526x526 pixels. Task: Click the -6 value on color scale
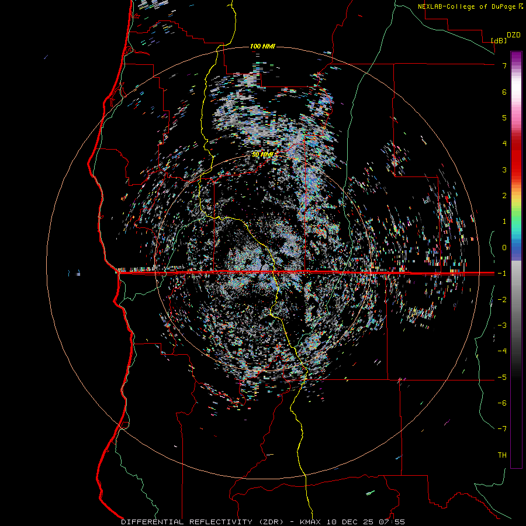pos(502,403)
